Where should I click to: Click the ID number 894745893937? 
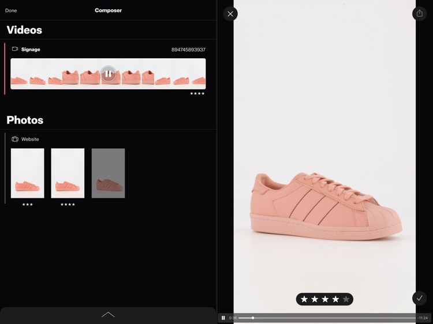coord(188,50)
